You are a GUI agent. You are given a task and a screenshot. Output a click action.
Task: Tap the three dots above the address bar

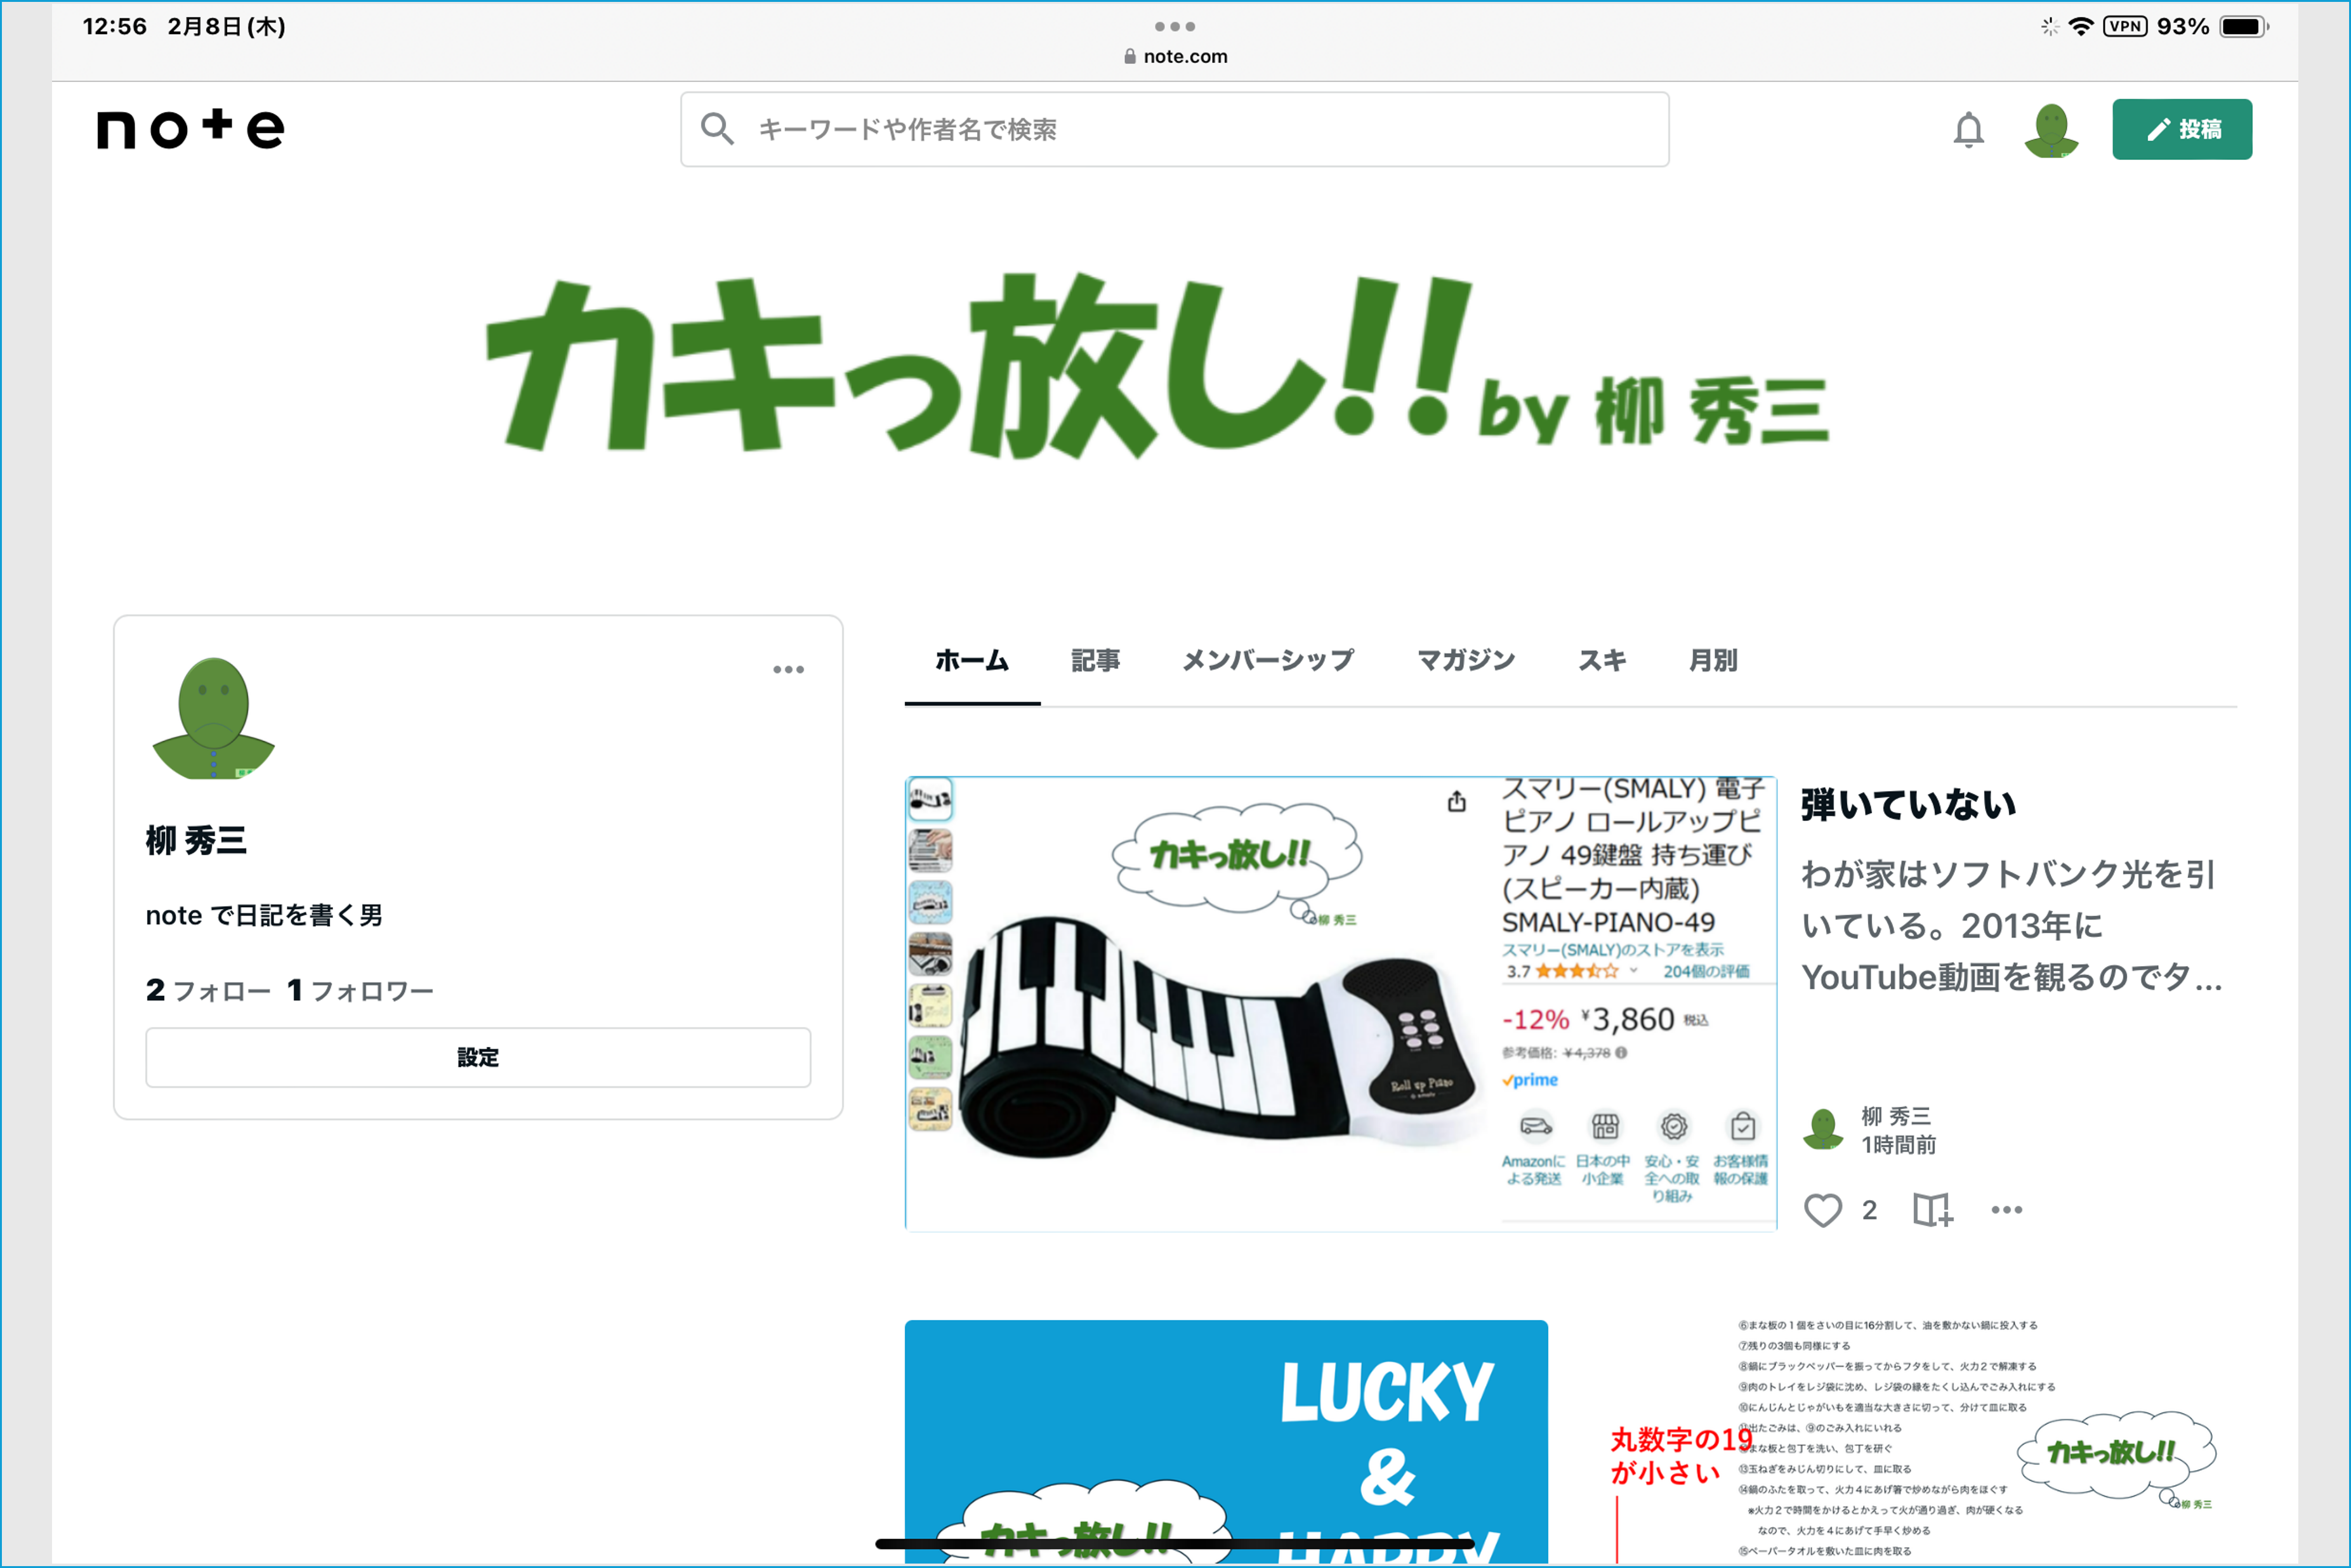pos(1175,26)
